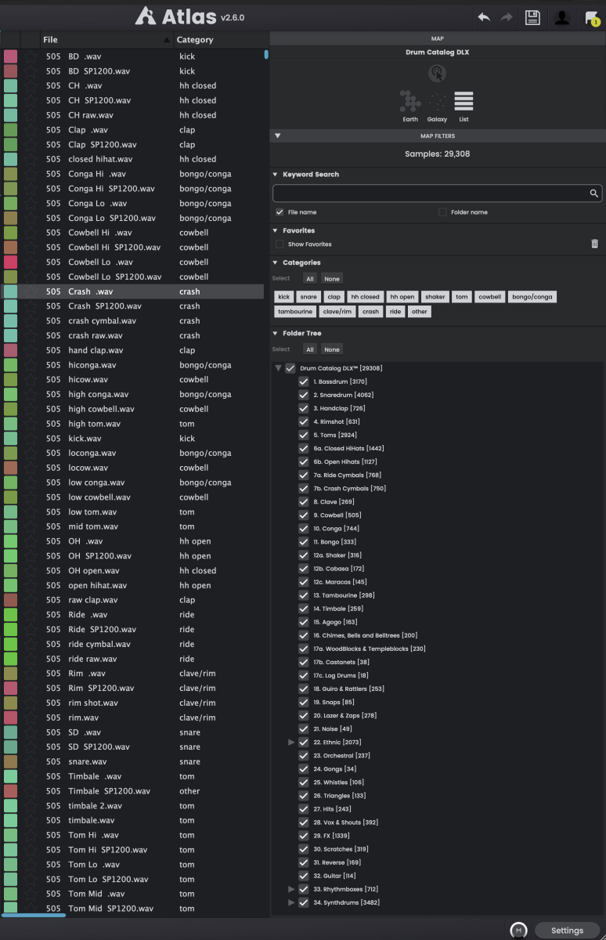
Task: Click the undo arrow icon
Action: click(484, 16)
